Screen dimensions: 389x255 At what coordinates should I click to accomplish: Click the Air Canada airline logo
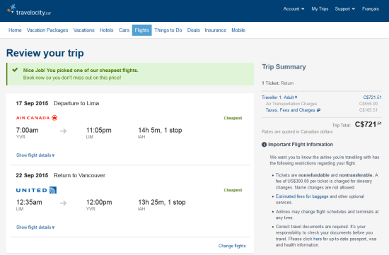click(37, 118)
